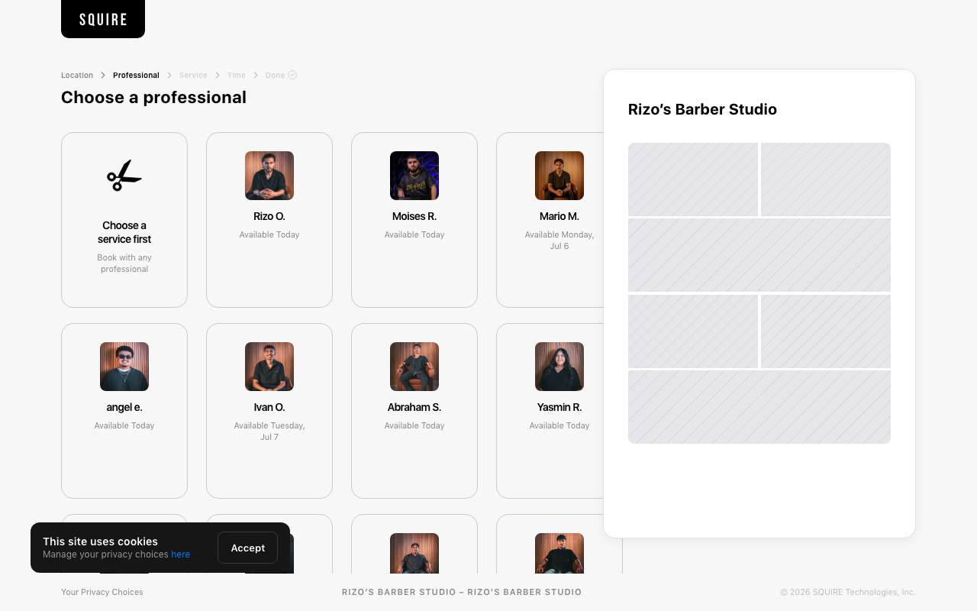The image size is (977, 611).
Task: Click the SQUIRE logo
Action: (103, 19)
